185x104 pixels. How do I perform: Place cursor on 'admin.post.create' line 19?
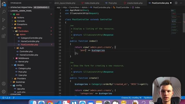101,47
